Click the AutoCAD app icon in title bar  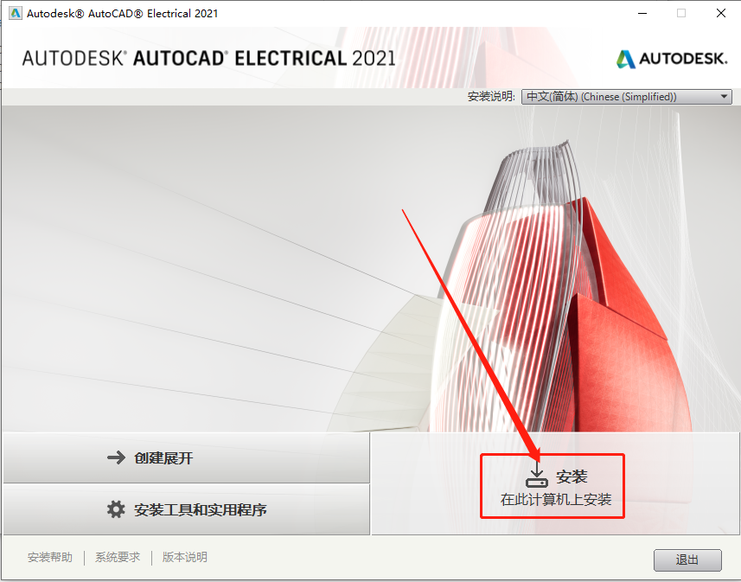click(15, 13)
